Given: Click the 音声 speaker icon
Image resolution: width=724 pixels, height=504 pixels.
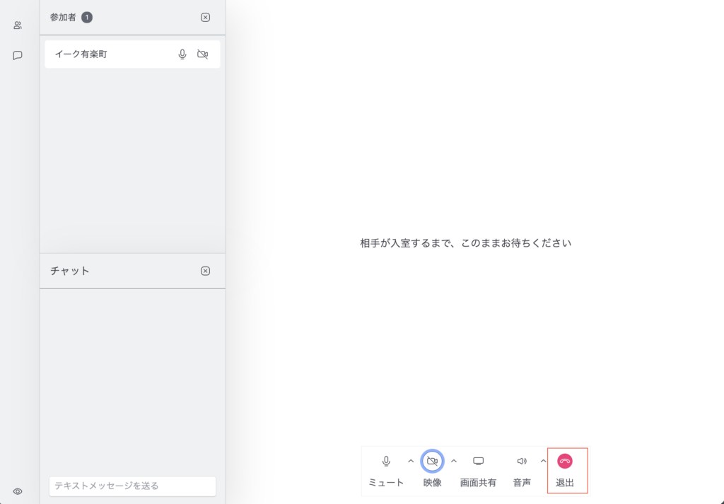Looking at the screenshot, I should 522,462.
